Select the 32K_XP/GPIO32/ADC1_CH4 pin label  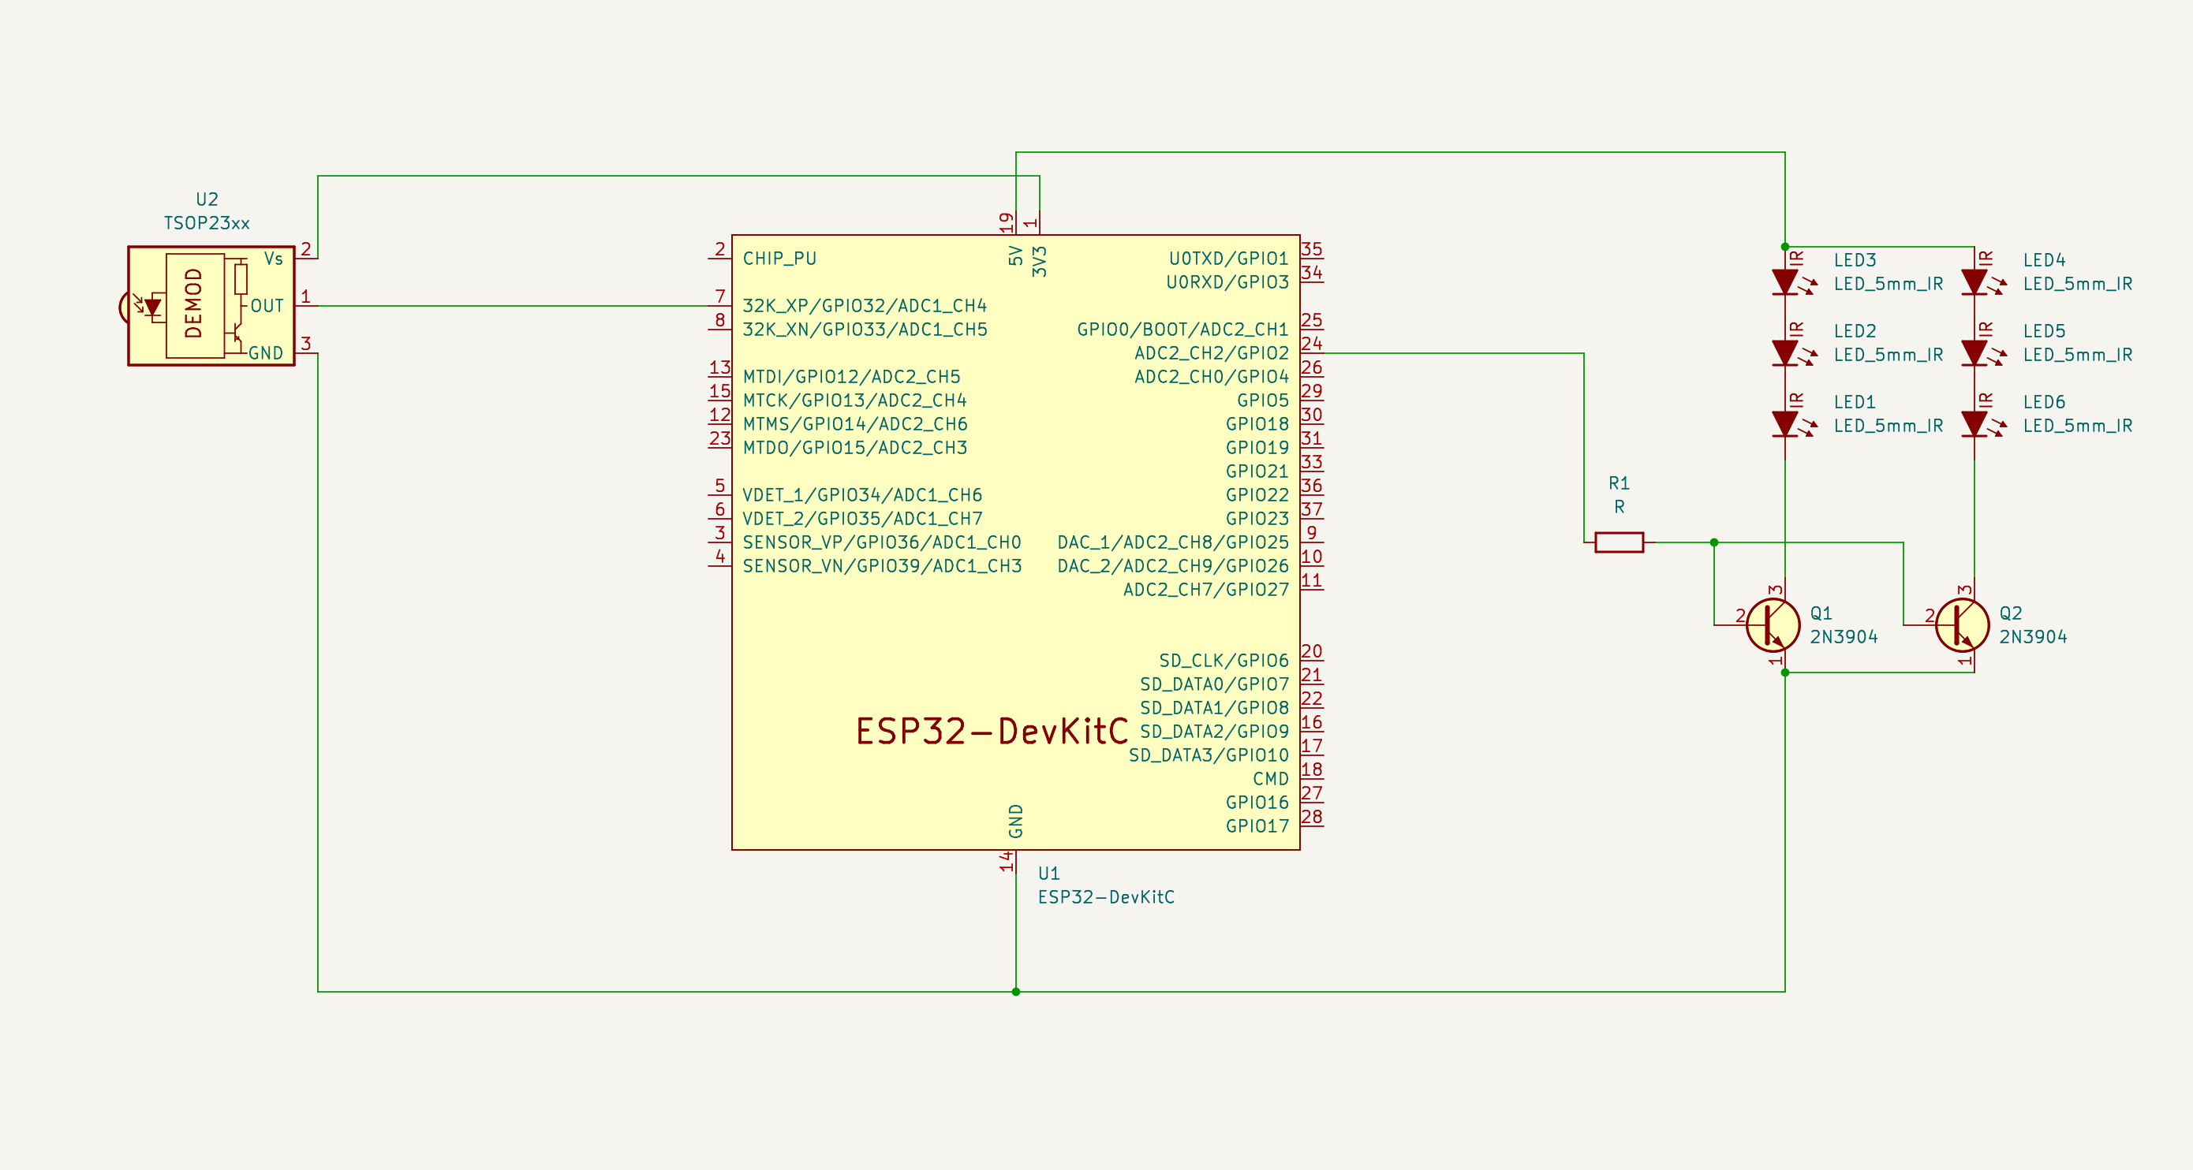point(864,305)
